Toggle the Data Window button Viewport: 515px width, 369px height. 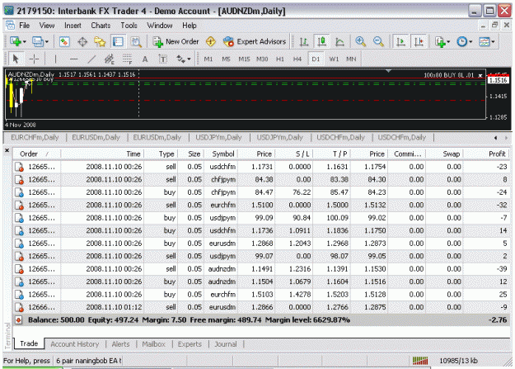(x=82, y=41)
